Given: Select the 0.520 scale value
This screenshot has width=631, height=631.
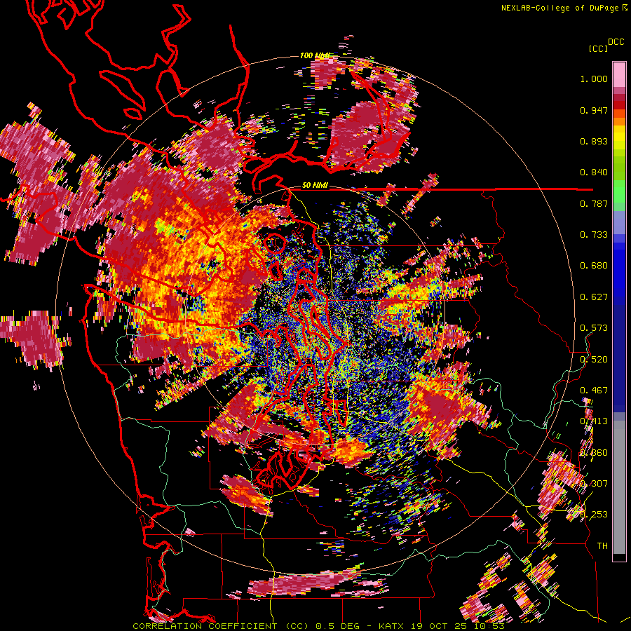Looking at the screenshot, I should click(594, 360).
